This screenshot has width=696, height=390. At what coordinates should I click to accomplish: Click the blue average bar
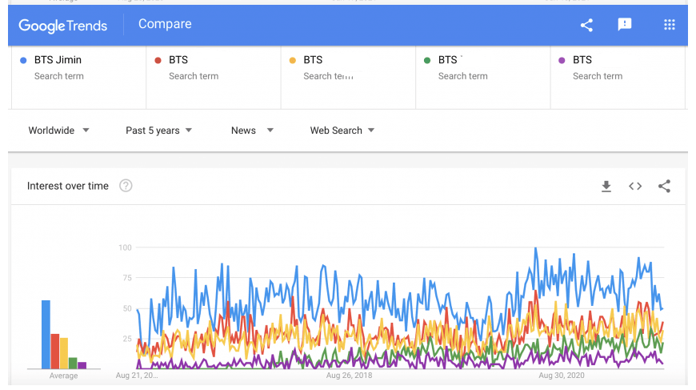46,335
